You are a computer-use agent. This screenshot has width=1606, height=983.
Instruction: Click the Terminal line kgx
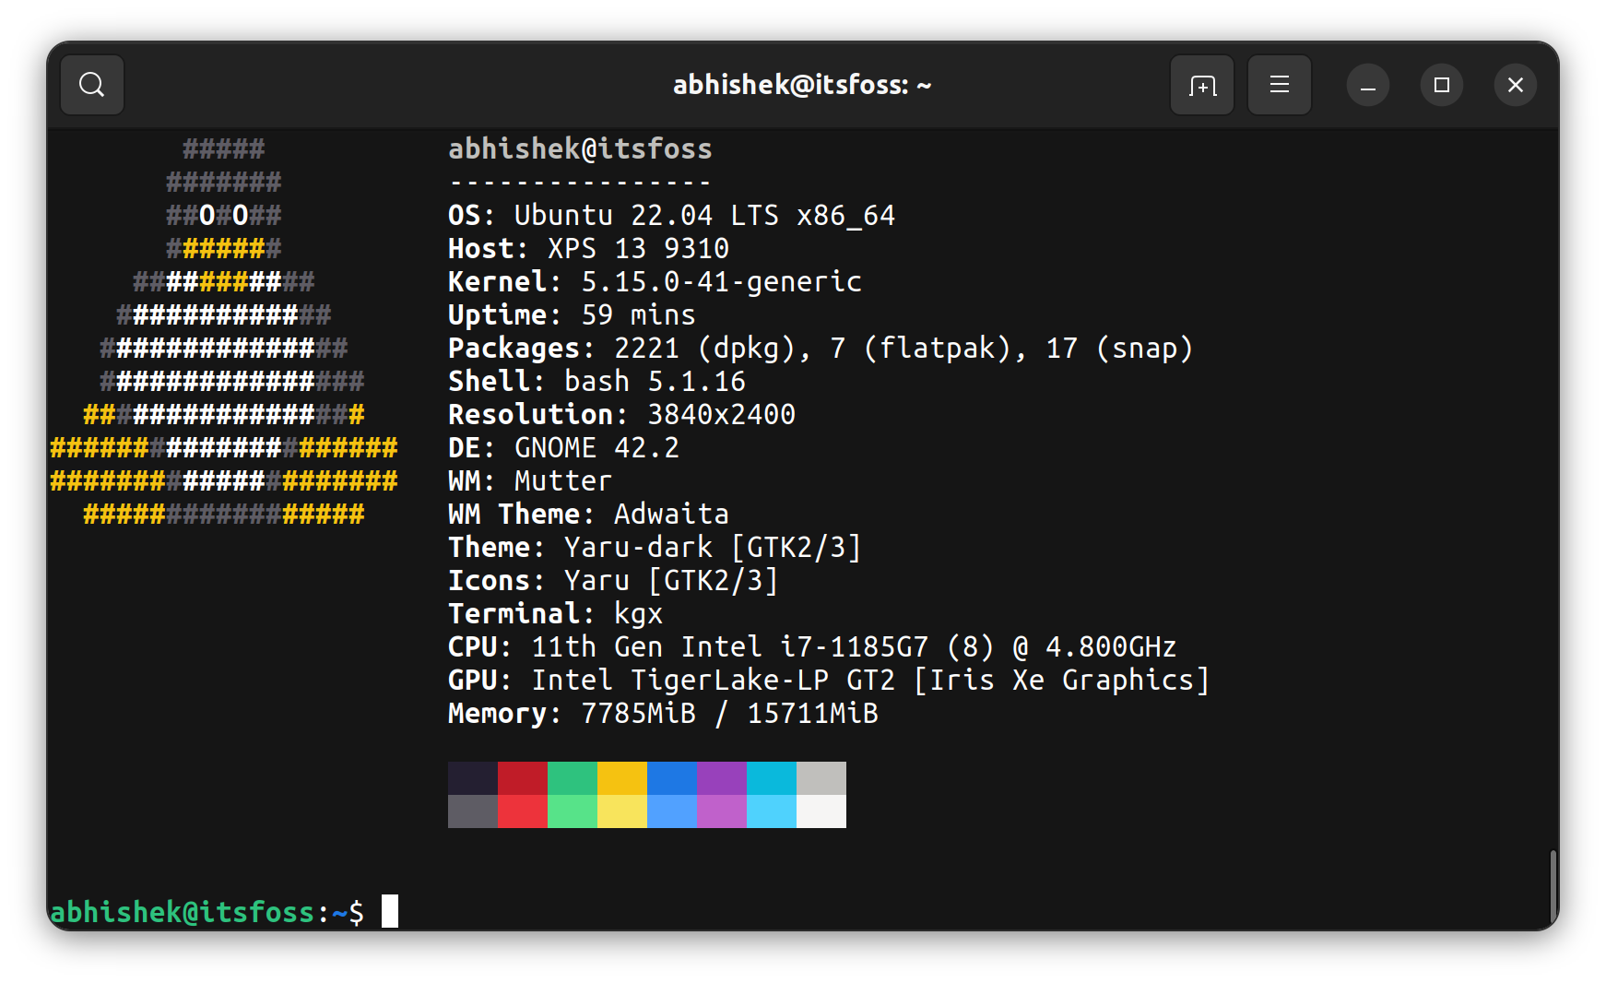click(555, 613)
